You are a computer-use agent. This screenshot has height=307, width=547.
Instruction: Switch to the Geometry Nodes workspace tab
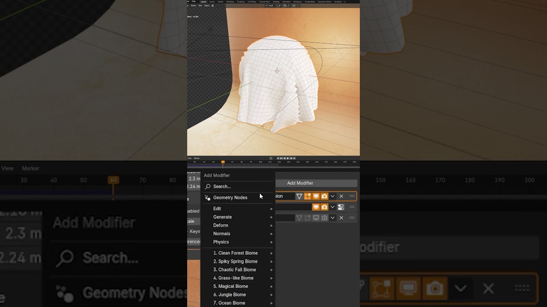pyautogui.click(x=324, y=2)
